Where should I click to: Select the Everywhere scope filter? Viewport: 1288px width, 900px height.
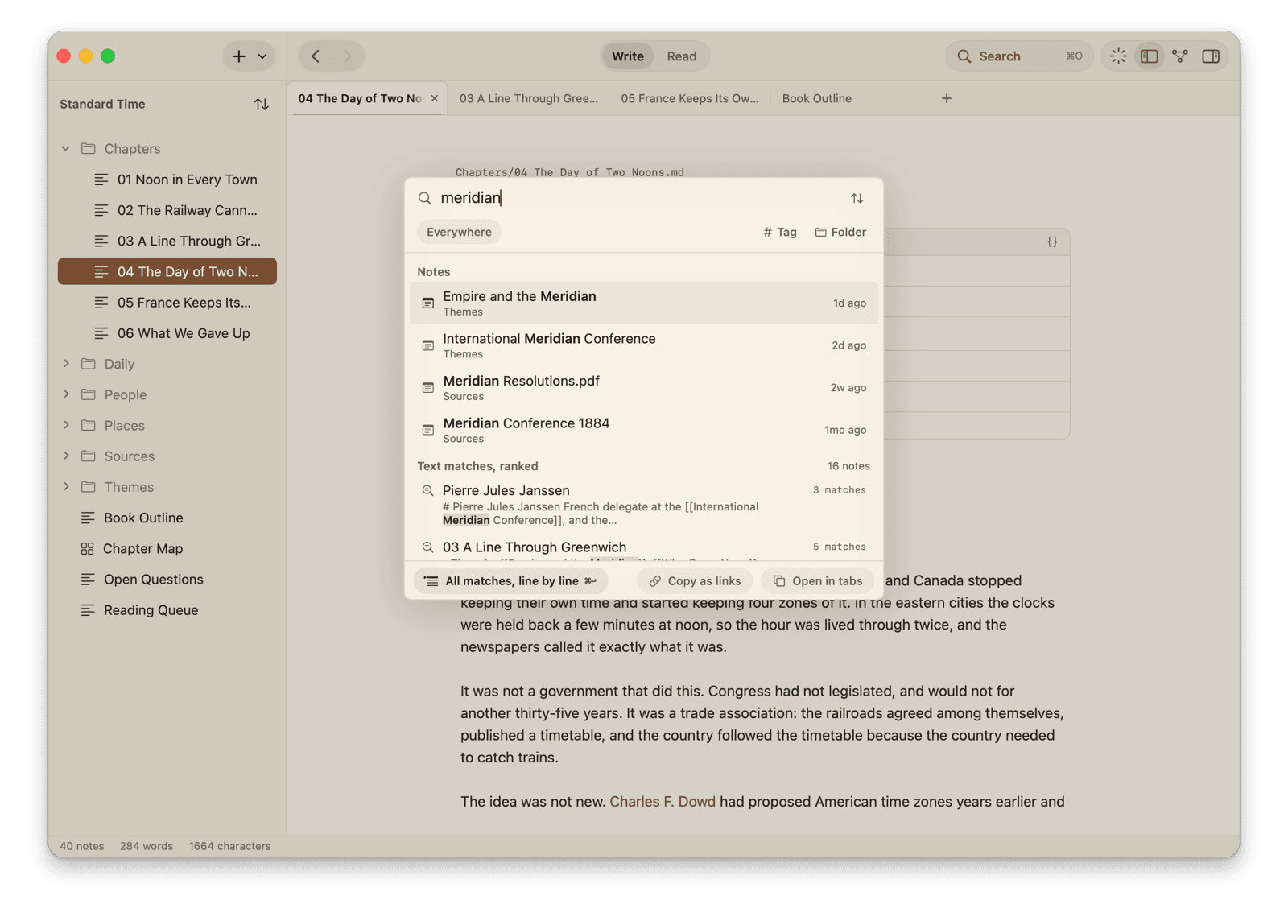pyautogui.click(x=459, y=232)
